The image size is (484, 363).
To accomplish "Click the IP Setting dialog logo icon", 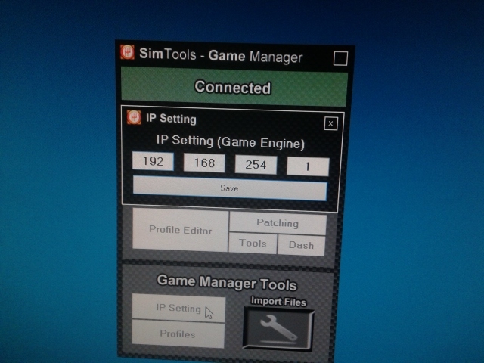I will tap(134, 118).
